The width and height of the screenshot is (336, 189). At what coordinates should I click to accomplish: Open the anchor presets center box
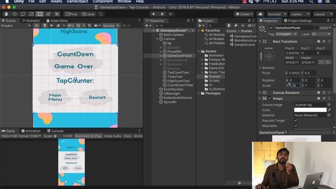point(269,56)
